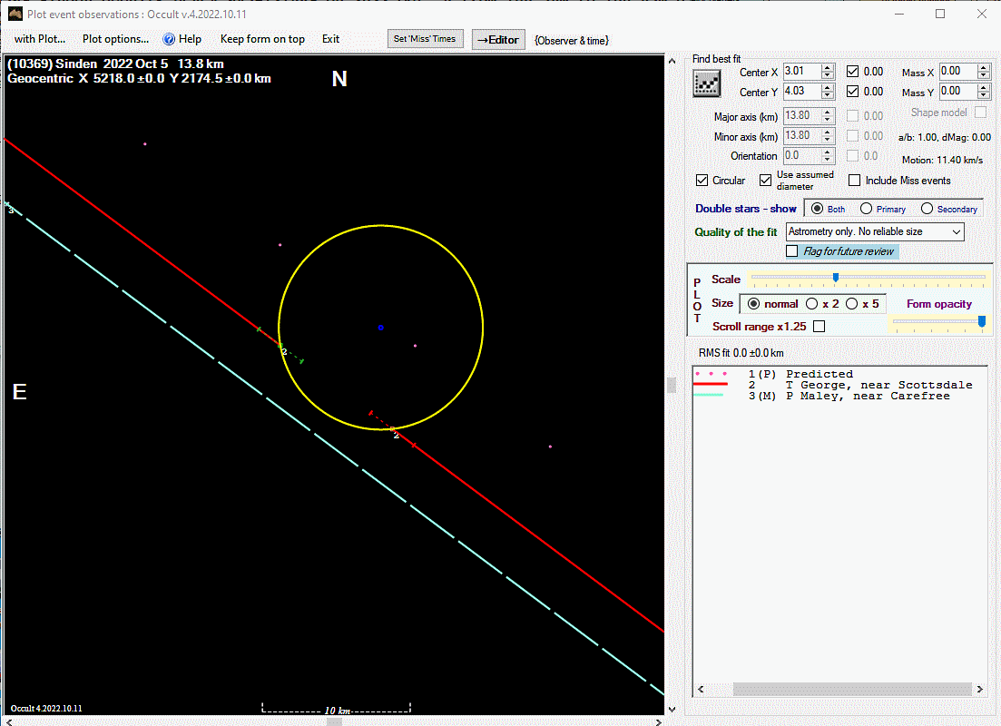Click Exit menu item
This screenshot has width=1001, height=726.
point(330,39)
